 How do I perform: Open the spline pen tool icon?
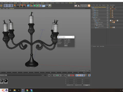pos(31,6)
